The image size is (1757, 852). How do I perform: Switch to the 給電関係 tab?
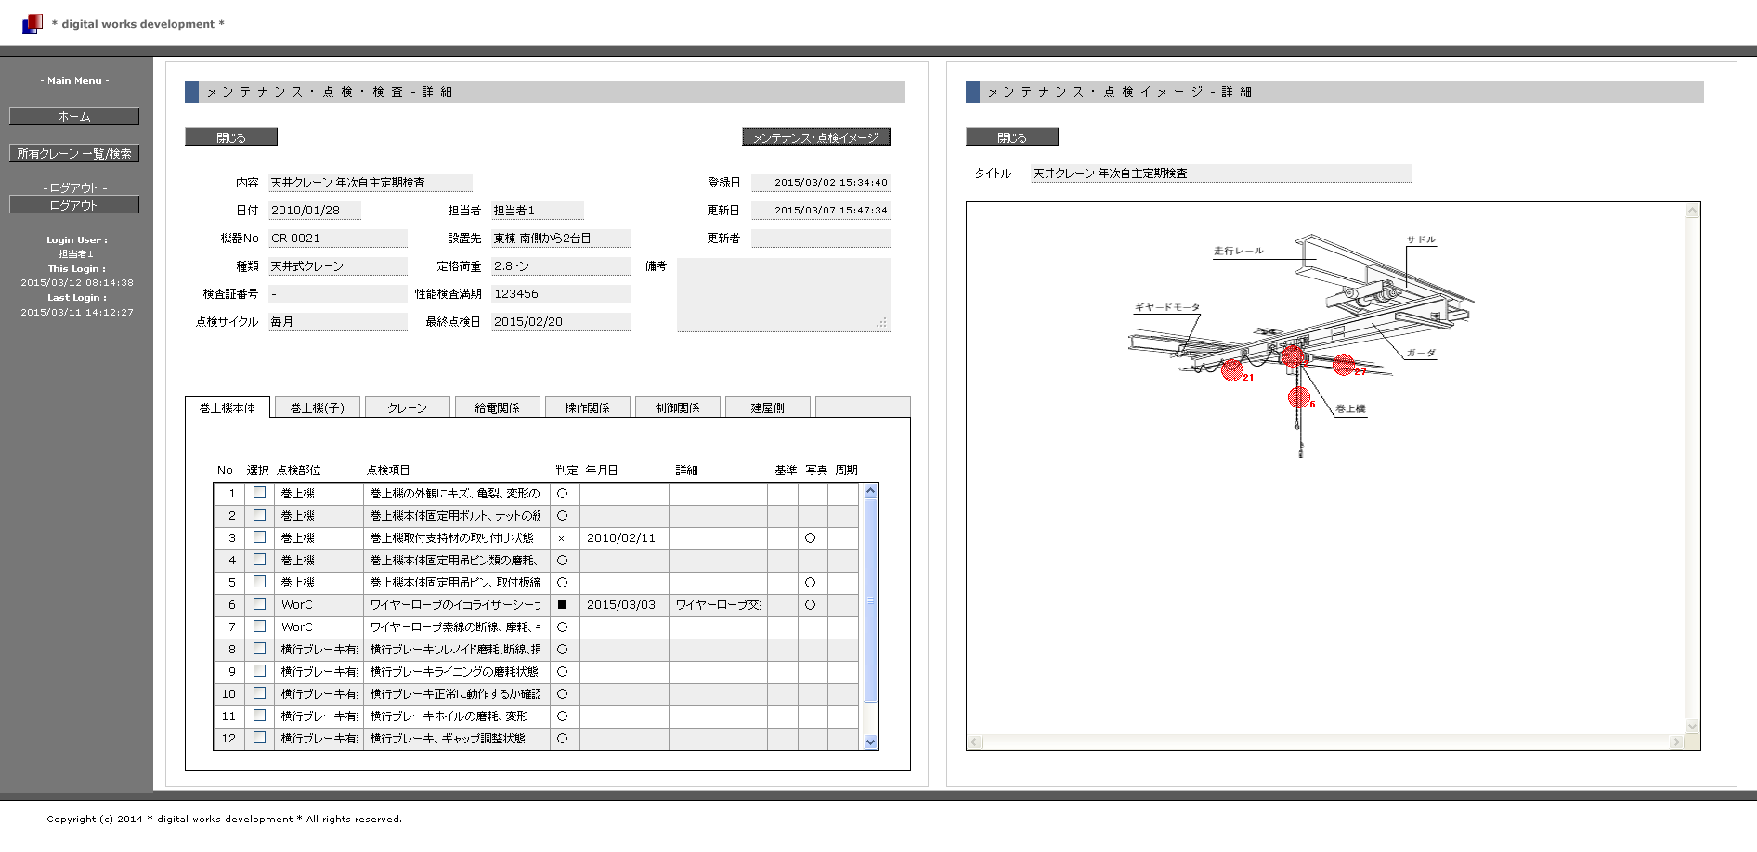[x=498, y=407]
